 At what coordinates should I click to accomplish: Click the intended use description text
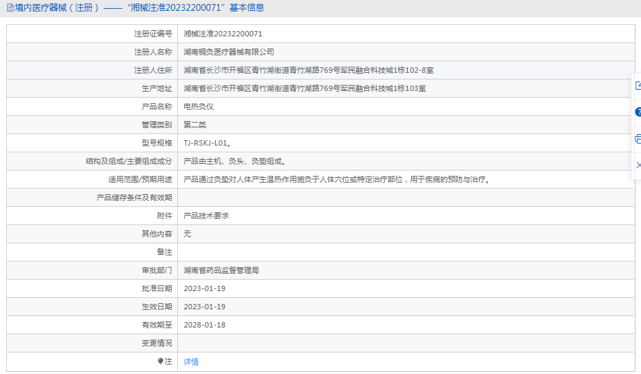(337, 179)
